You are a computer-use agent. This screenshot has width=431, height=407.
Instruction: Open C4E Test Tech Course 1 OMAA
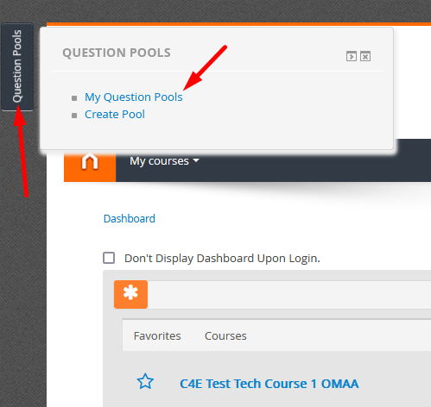pyautogui.click(x=269, y=384)
